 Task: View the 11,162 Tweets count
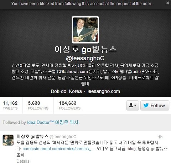(x=10, y=105)
